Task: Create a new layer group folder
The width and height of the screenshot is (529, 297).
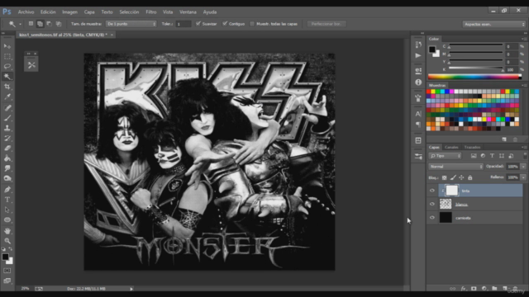Action: [494, 289]
